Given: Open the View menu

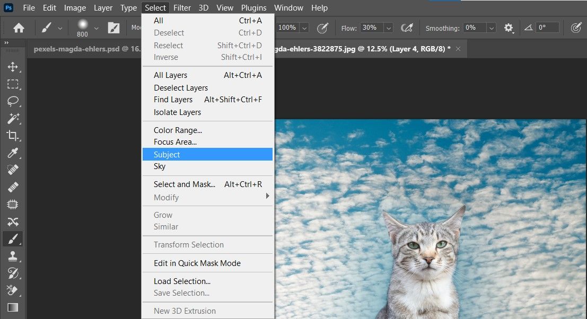Looking at the screenshot, I should pyautogui.click(x=225, y=8).
